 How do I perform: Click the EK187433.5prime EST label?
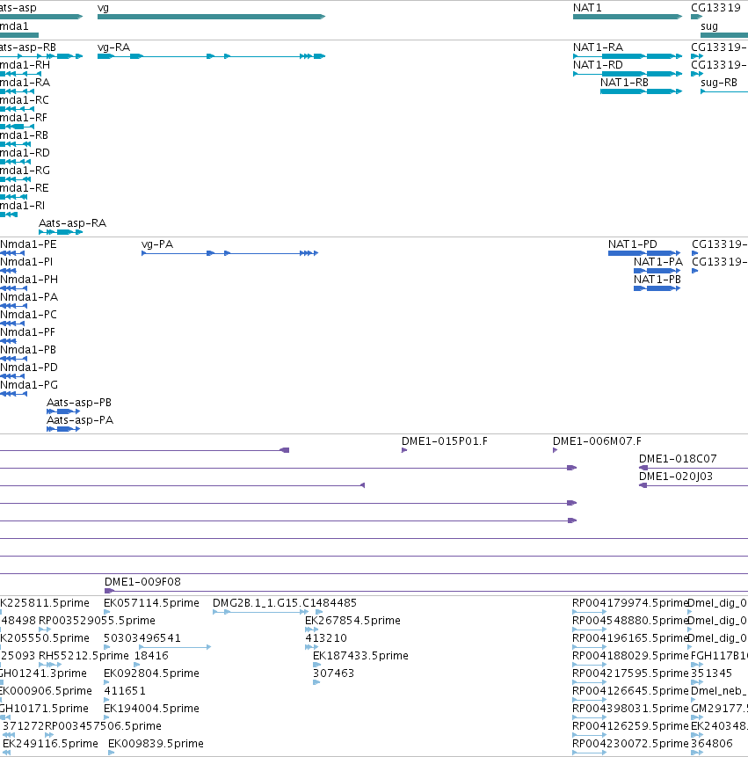coord(360,656)
